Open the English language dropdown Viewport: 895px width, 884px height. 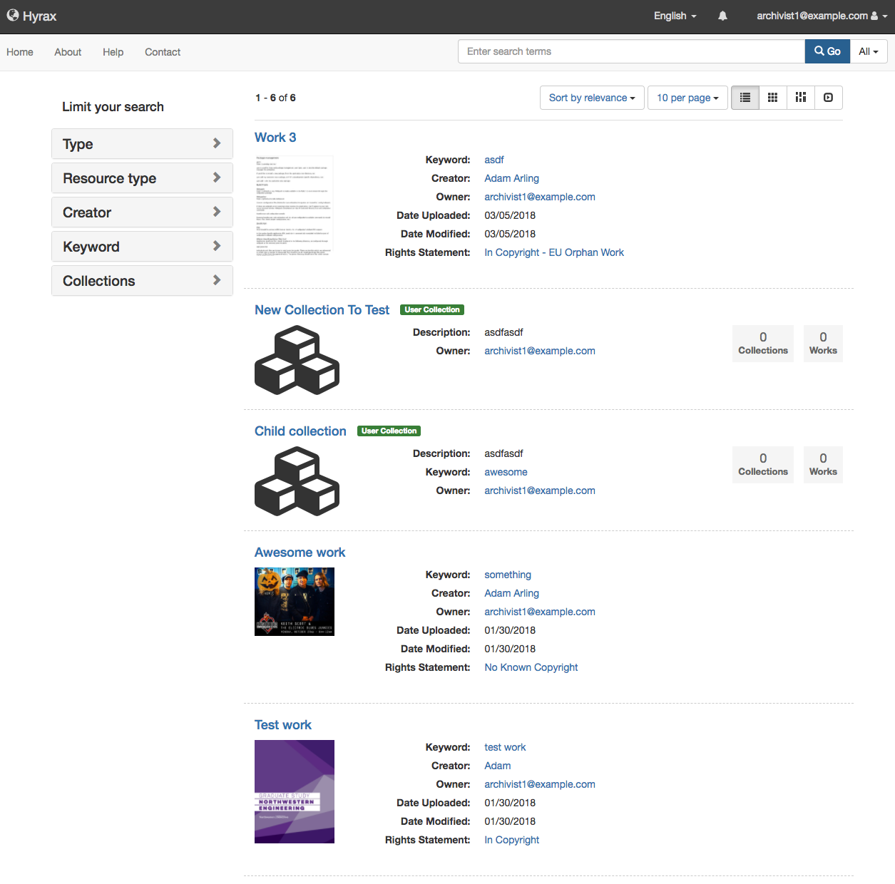click(x=675, y=16)
